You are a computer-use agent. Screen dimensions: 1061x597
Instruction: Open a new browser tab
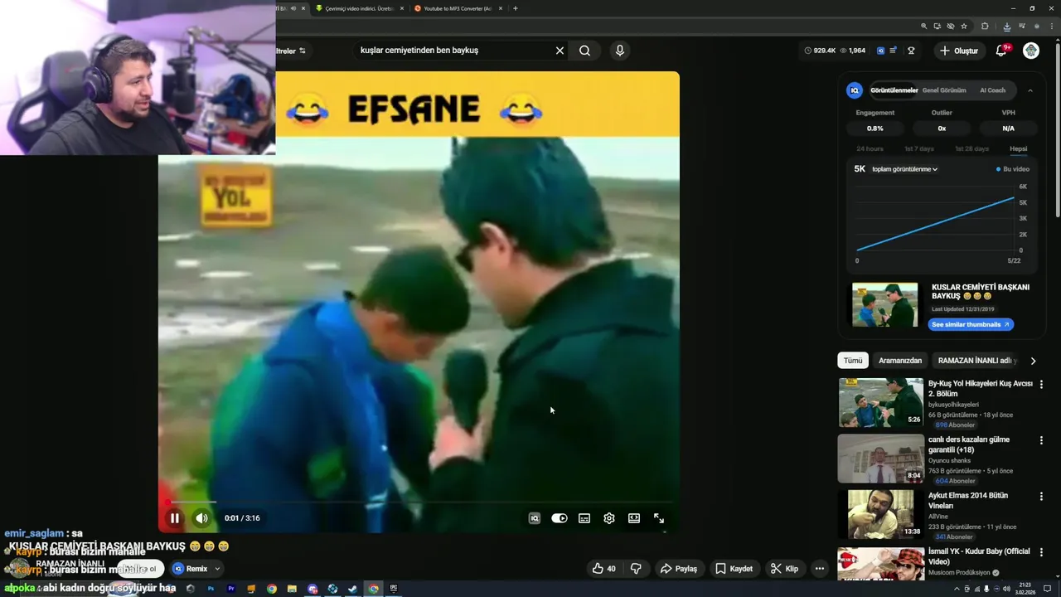click(516, 8)
